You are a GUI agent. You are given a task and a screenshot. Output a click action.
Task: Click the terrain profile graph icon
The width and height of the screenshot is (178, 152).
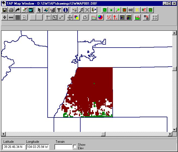(x=94, y=17)
